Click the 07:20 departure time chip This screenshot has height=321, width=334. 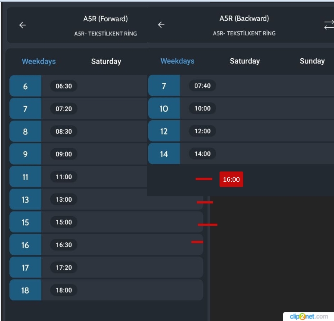pos(64,109)
